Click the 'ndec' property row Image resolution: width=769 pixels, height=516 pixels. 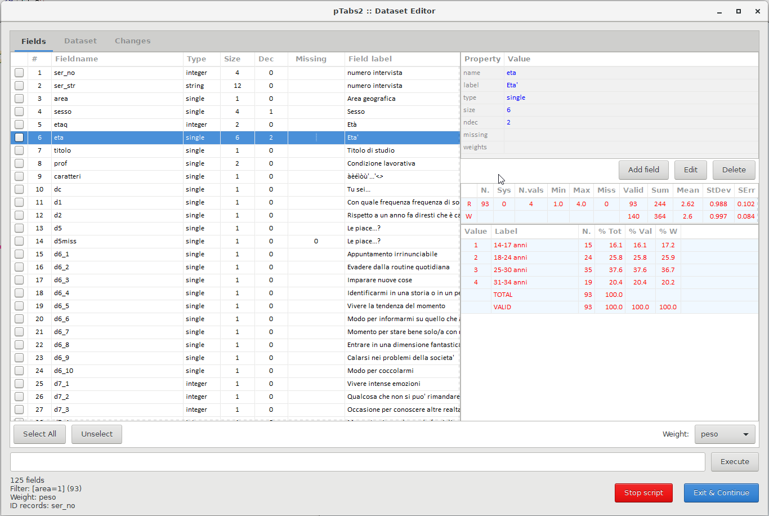(x=610, y=122)
